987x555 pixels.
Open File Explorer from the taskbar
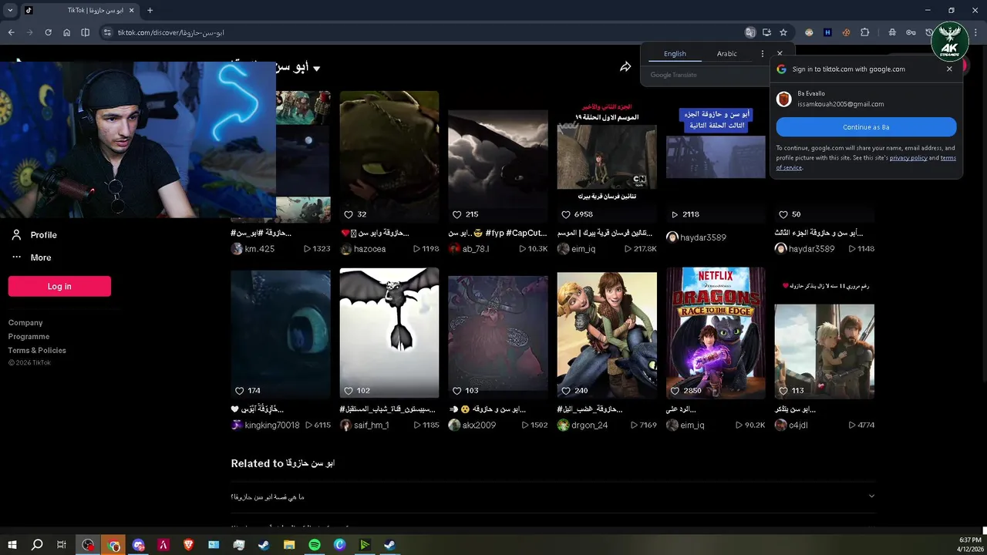[289, 545]
